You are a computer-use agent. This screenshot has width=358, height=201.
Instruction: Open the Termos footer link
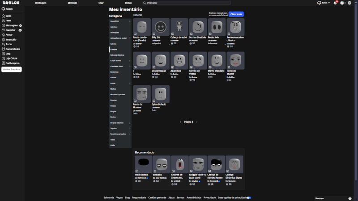tap(180, 197)
